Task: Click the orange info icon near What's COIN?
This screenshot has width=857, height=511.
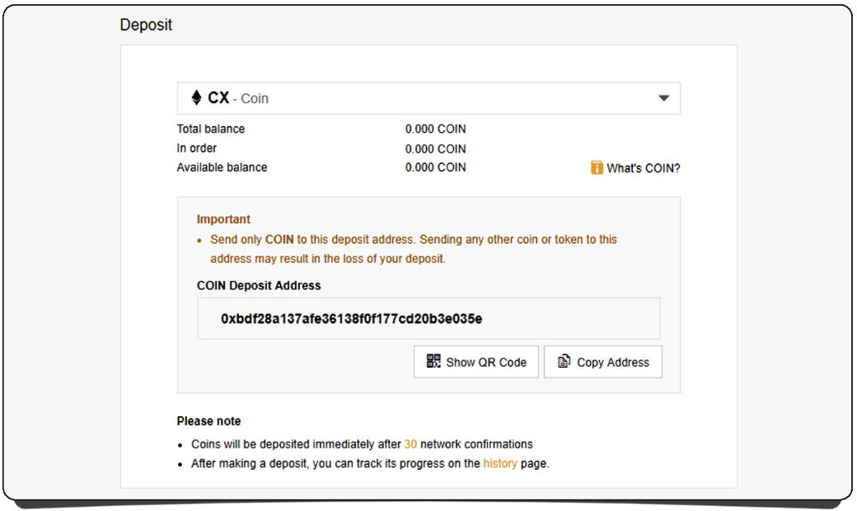Action: tap(597, 168)
